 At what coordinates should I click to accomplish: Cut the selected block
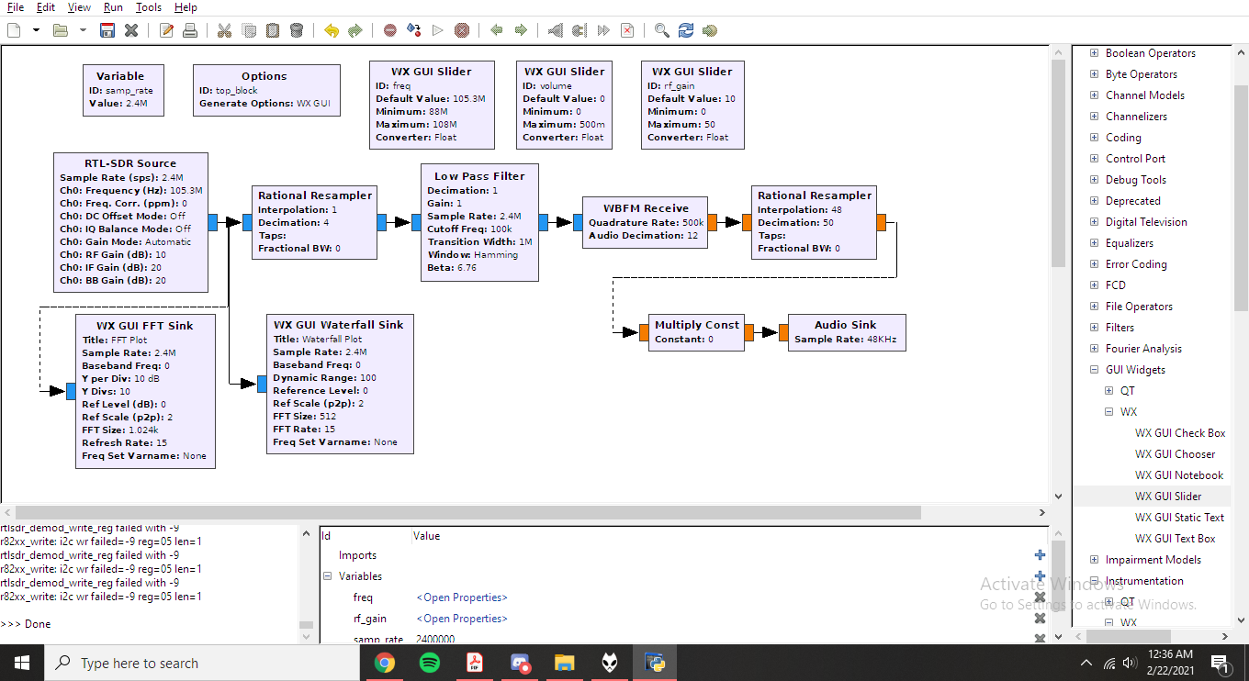point(225,29)
